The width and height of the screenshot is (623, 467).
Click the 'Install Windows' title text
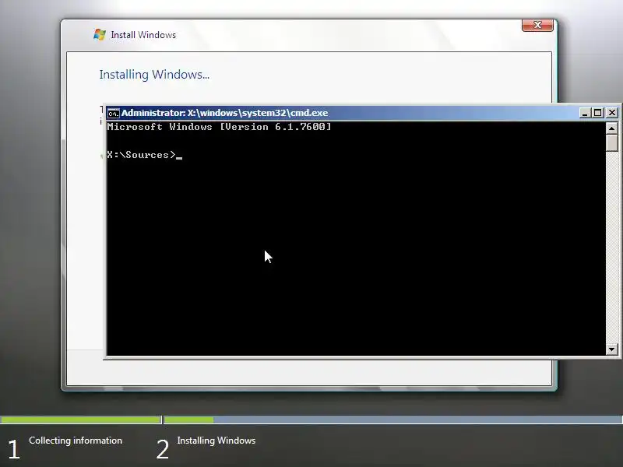click(x=143, y=35)
